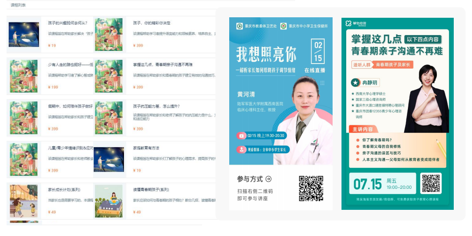Click the 02/15 晚上19:30-20:30 time badge
Image resolution: width=472 pixels, height=236 pixels.
pyautogui.click(x=261, y=136)
